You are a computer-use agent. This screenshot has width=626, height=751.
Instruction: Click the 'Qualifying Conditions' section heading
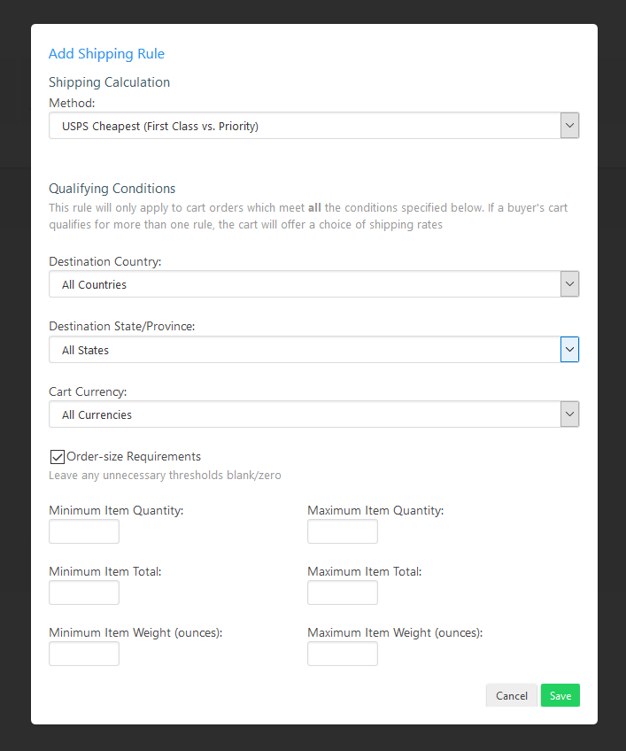[x=112, y=189]
